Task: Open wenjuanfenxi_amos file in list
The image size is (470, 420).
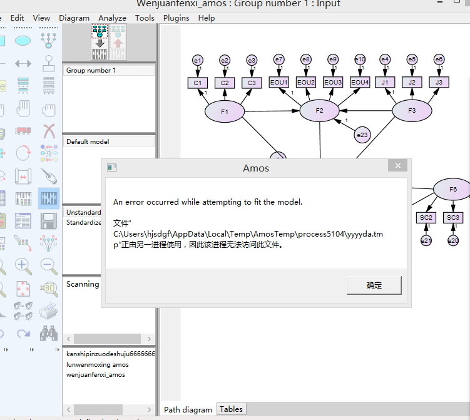Action: [x=96, y=375]
